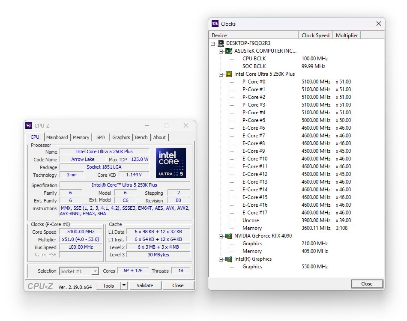The height and width of the screenshot is (321, 407).
Task: Click the Core Speed 5100.00 MHz field
Action: 81,232
